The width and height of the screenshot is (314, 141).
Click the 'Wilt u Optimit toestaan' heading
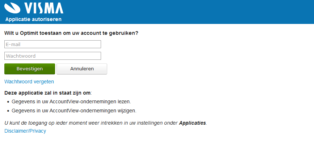tap(71, 33)
